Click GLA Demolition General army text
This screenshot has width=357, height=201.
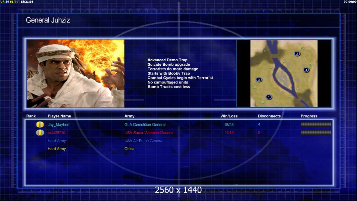tap(145, 125)
